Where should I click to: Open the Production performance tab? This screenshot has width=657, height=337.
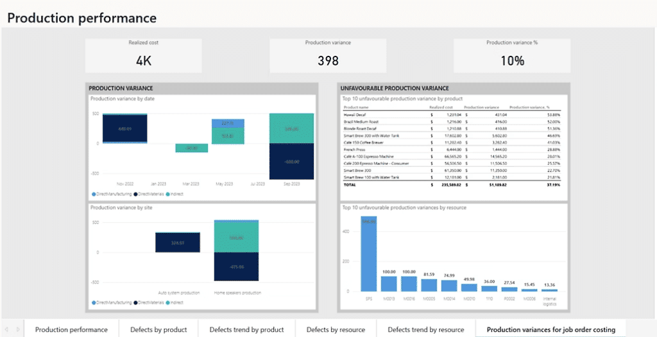pos(71,329)
